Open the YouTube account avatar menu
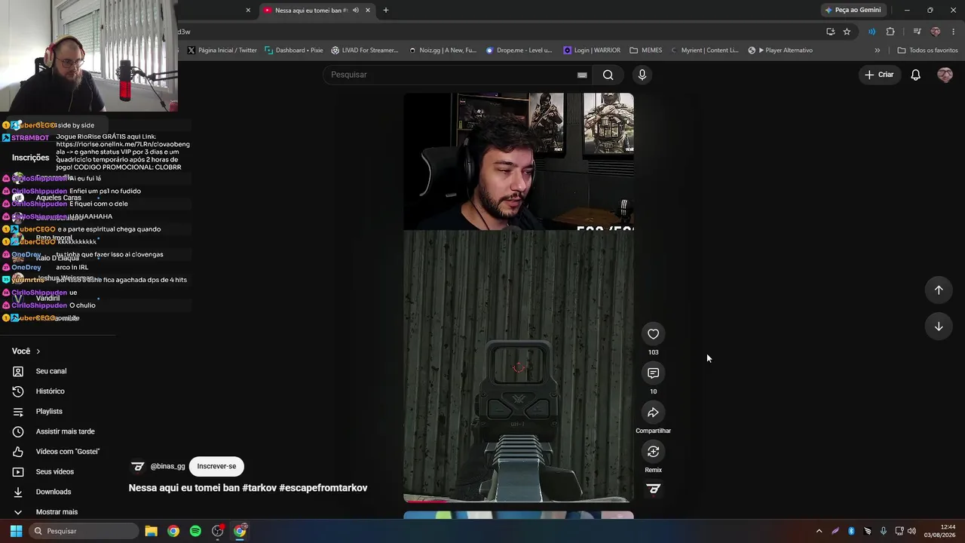 coord(945,75)
